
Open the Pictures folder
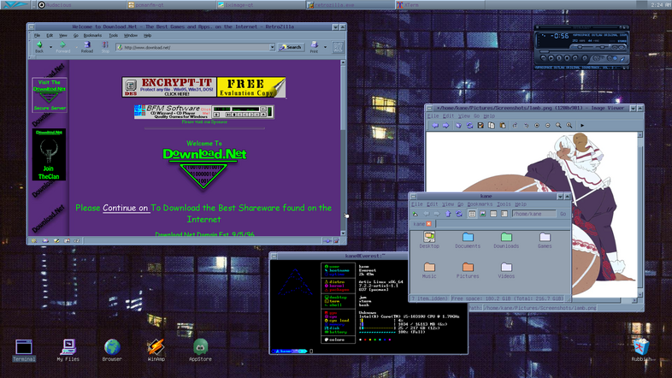coord(468,270)
